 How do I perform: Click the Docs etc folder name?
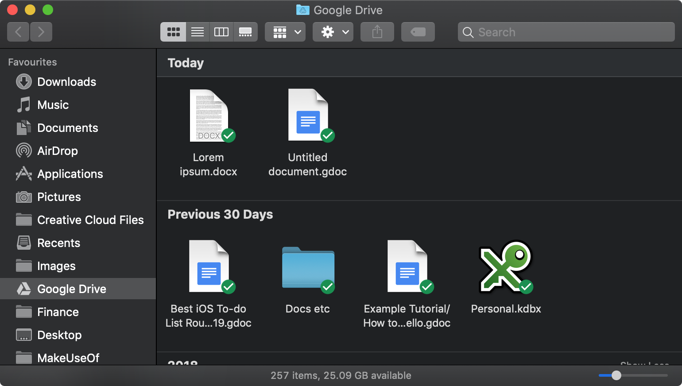308,309
